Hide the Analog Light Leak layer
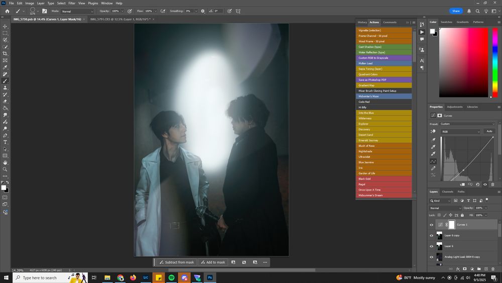This screenshot has height=283, width=502. pos(432,257)
